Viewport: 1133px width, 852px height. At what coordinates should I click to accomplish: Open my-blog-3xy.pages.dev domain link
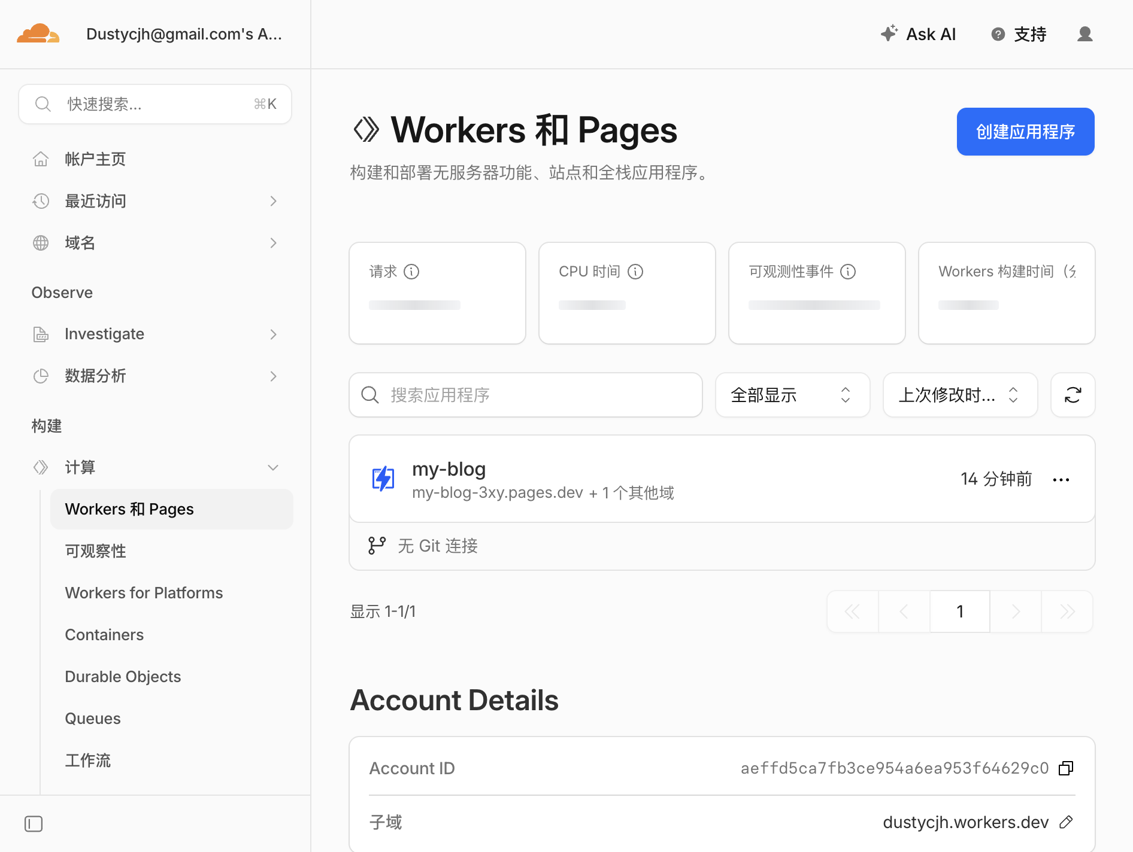497,492
